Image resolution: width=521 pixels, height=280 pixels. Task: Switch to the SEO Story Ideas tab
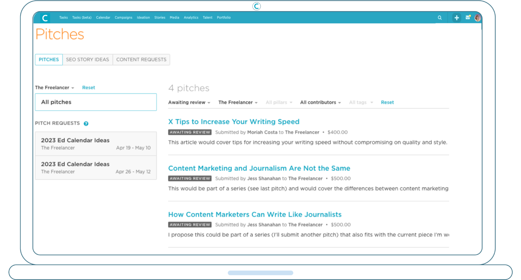tap(88, 59)
